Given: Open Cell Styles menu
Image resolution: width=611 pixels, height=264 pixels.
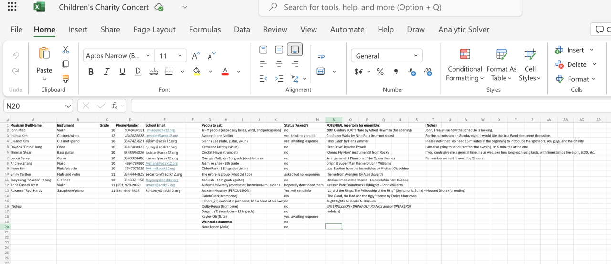Looking at the screenshot, I should (x=530, y=65).
